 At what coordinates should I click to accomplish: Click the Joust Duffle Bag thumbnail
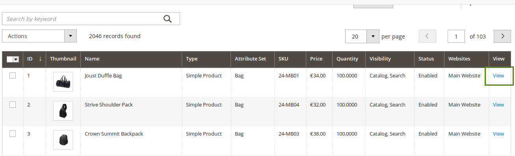pos(63,82)
